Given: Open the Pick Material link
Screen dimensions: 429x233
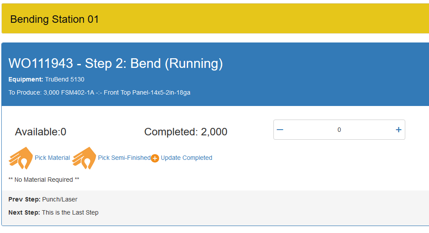Looking at the screenshot, I should [52, 158].
